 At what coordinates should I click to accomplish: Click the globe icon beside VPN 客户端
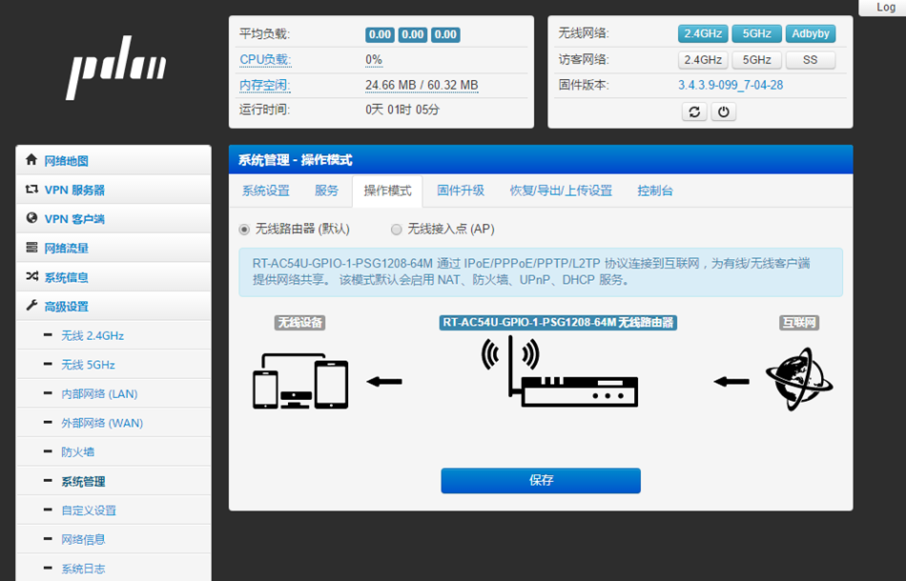(31, 218)
